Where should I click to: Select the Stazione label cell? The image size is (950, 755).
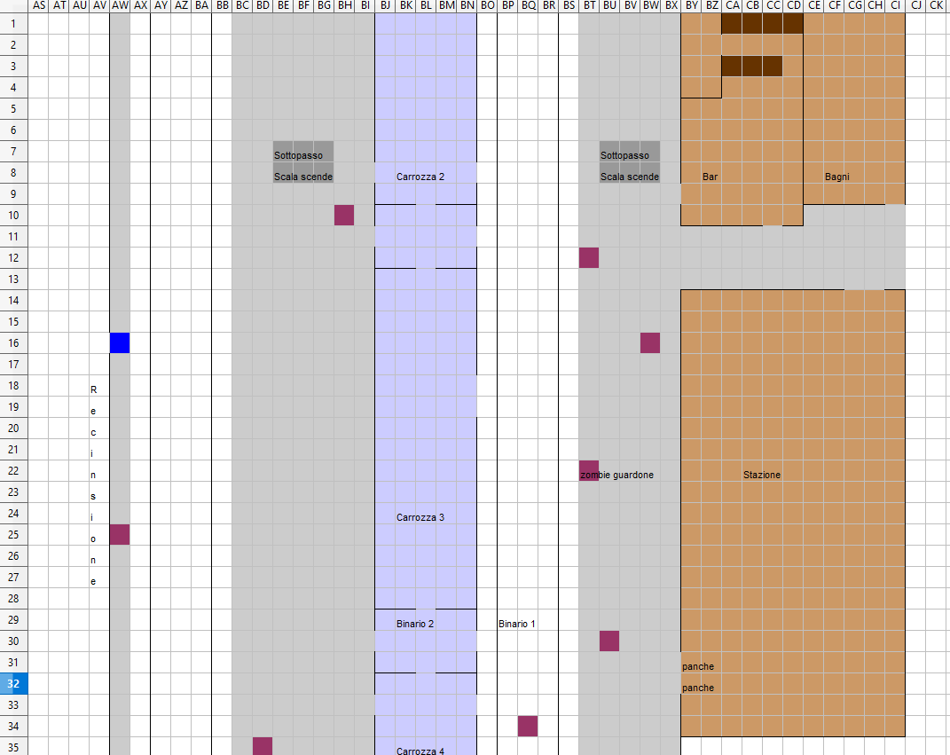click(761, 475)
